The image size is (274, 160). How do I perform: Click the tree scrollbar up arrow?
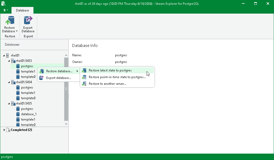pos(66,55)
